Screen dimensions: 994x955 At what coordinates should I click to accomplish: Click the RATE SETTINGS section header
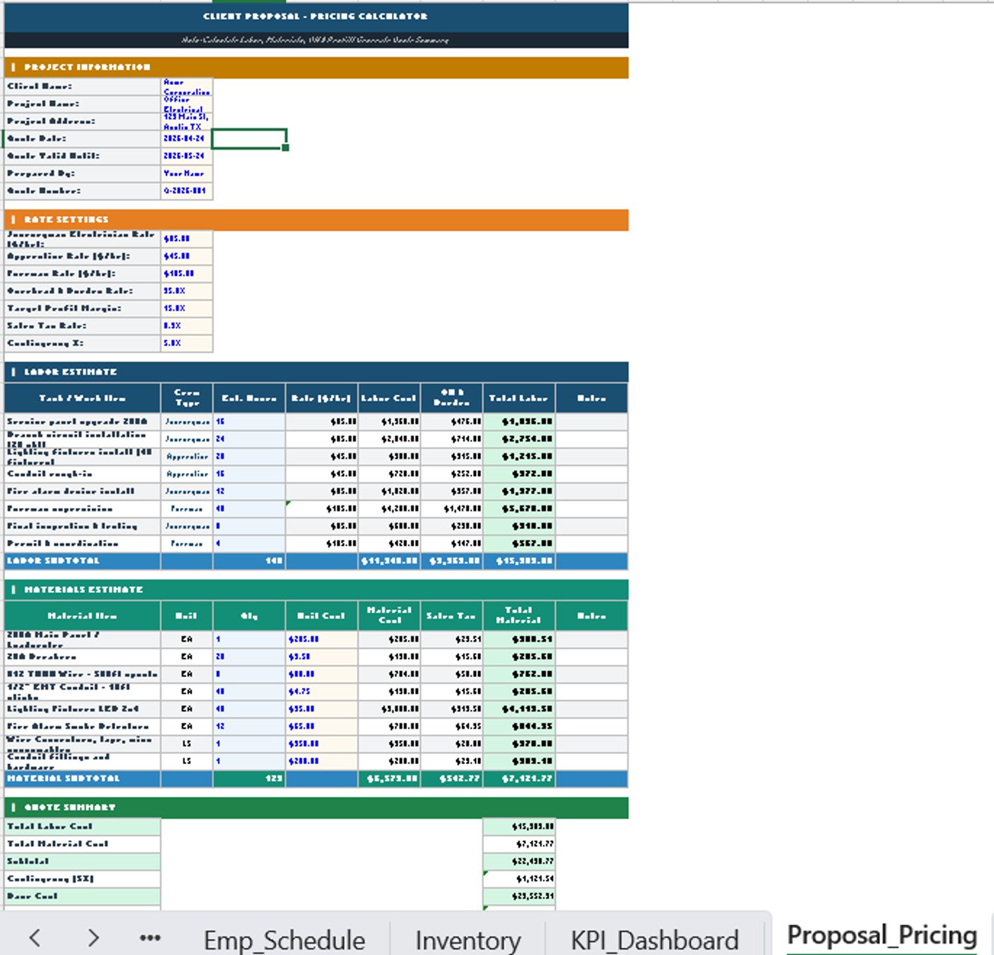(316, 220)
